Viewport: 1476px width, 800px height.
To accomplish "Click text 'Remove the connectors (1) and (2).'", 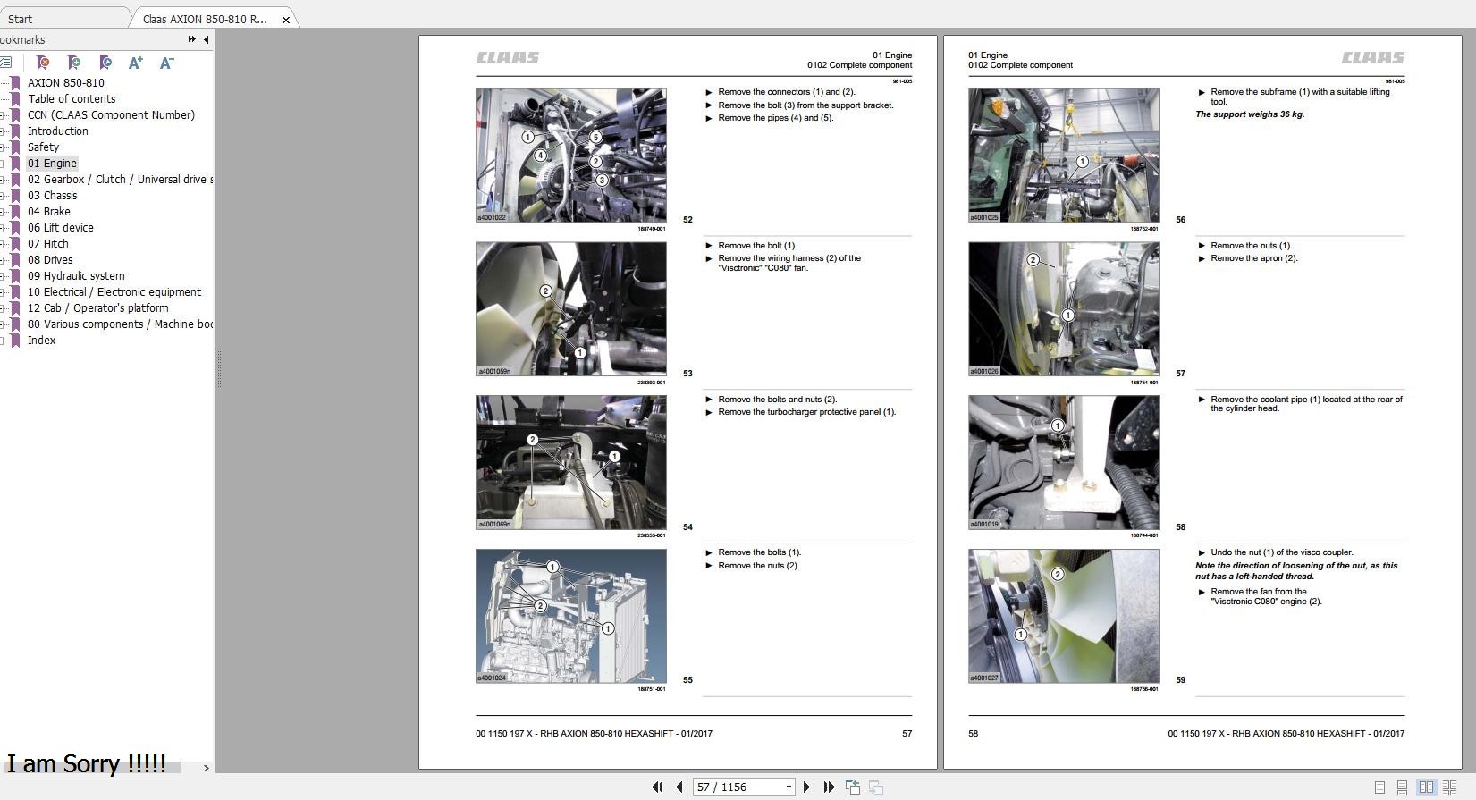I will point(787,92).
